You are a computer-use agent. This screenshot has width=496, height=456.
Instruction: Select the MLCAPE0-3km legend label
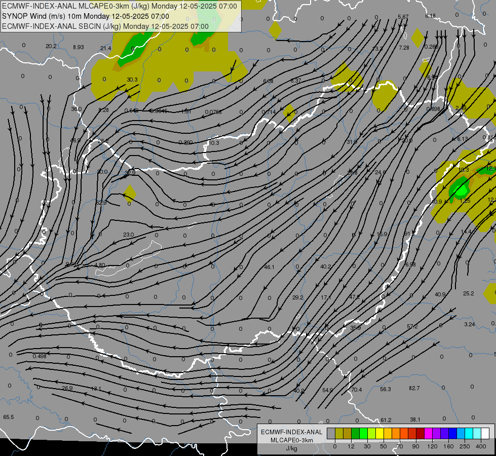click(x=291, y=440)
